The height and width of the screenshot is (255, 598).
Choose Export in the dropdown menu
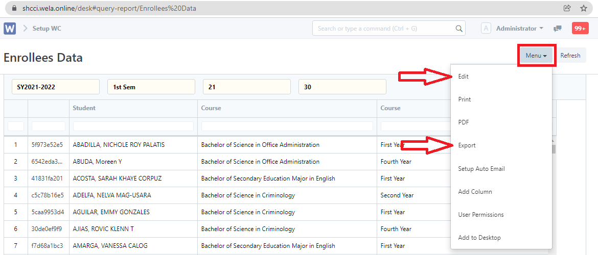pyautogui.click(x=467, y=145)
